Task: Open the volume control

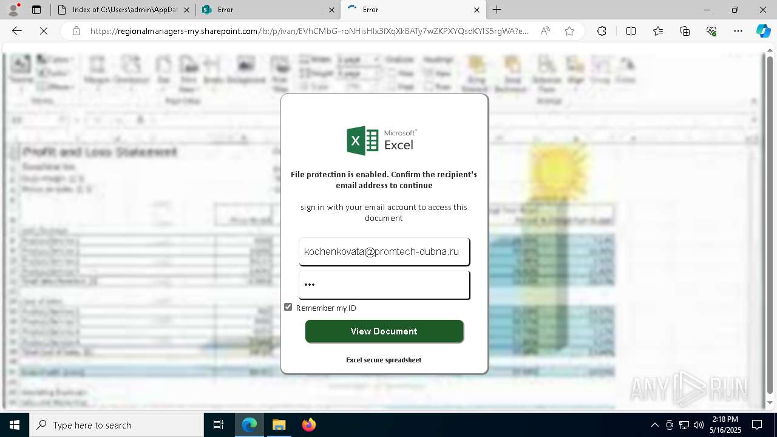Action: click(699, 425)
